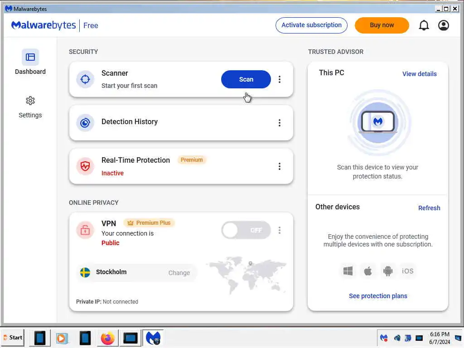This screenshot has width=464, height=348.
Task: Click Activate subscription
Action: pyautogui.click(x=311, y=25)
